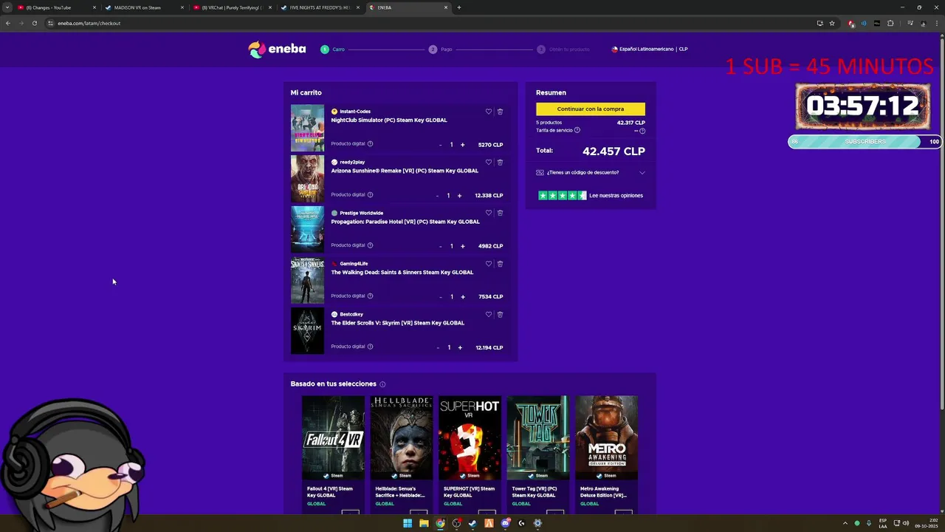945x532 pixels.
Task: Open language and currency selector
Action: [650, 50]
